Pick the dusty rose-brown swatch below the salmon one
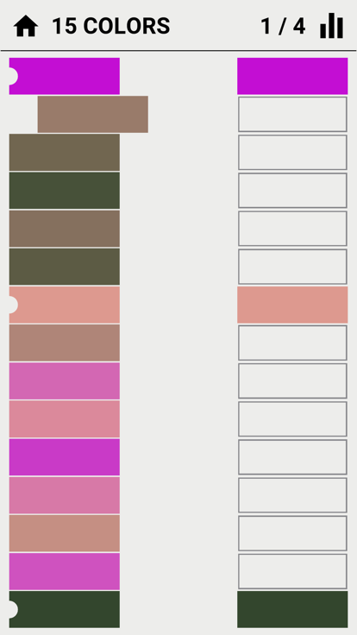Screen dimensions: 357x635 (65, 343)
